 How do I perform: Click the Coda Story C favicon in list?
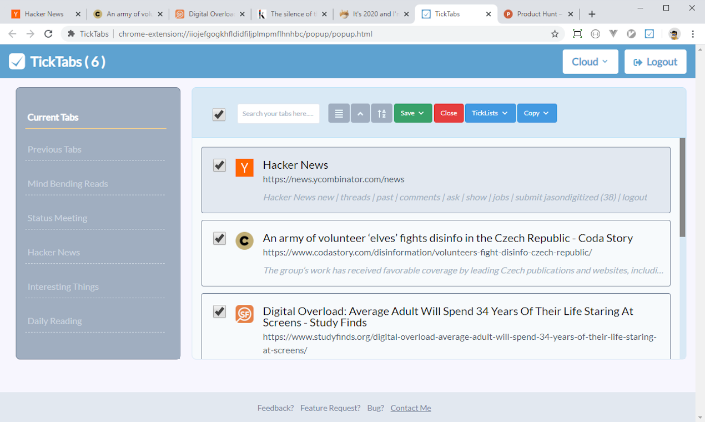tap(244, 240)
